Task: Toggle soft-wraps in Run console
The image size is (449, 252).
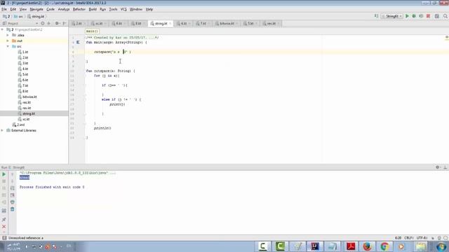Action: pos(13,188)
